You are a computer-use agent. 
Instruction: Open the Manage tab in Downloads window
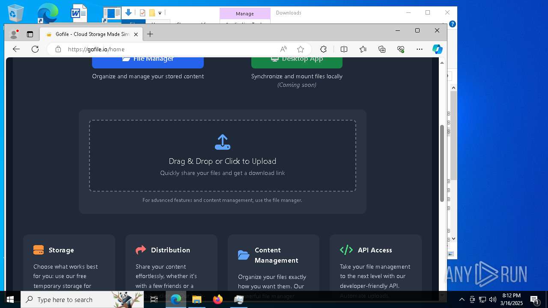pos(245,13)
